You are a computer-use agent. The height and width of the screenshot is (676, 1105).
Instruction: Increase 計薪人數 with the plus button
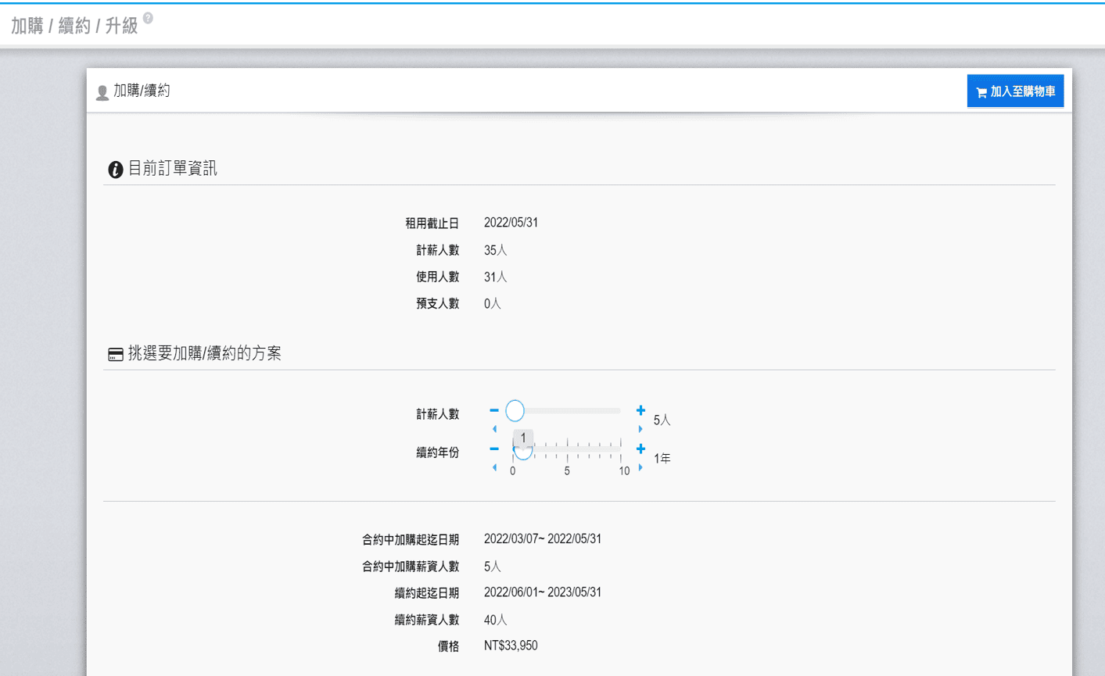pos(640,410)
